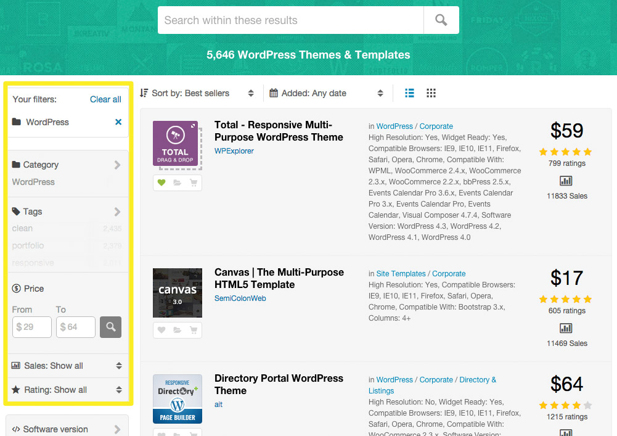This screenshot has height=436, width=617.
Task: Select the 'portfolio' tag filter
Action: [x=28, y=245]
